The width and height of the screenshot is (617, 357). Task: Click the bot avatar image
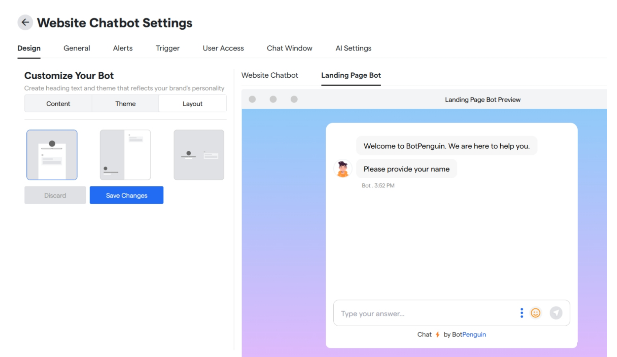(343, 169)
